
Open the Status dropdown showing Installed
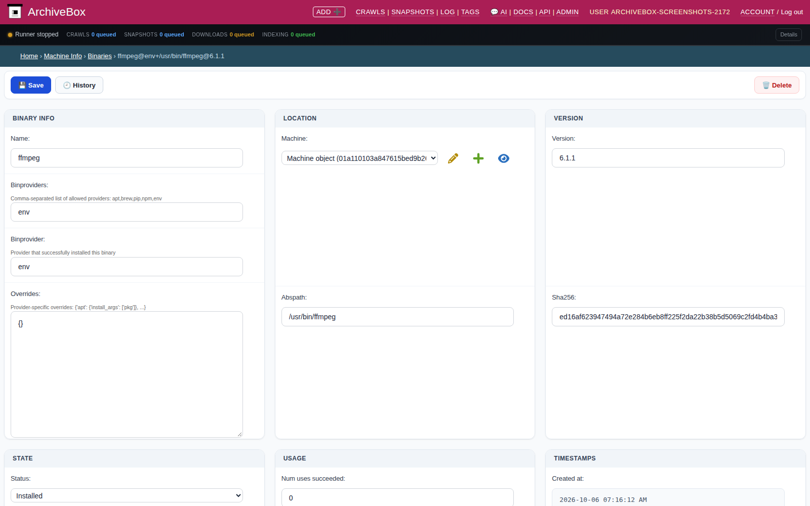click(127, 495)
